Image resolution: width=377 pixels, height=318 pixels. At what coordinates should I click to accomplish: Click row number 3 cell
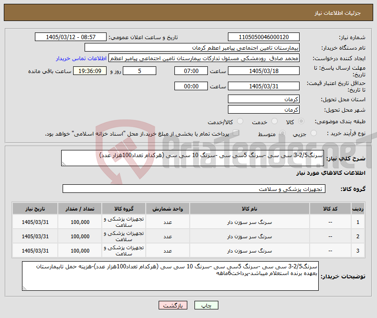[x=358, y=251]
